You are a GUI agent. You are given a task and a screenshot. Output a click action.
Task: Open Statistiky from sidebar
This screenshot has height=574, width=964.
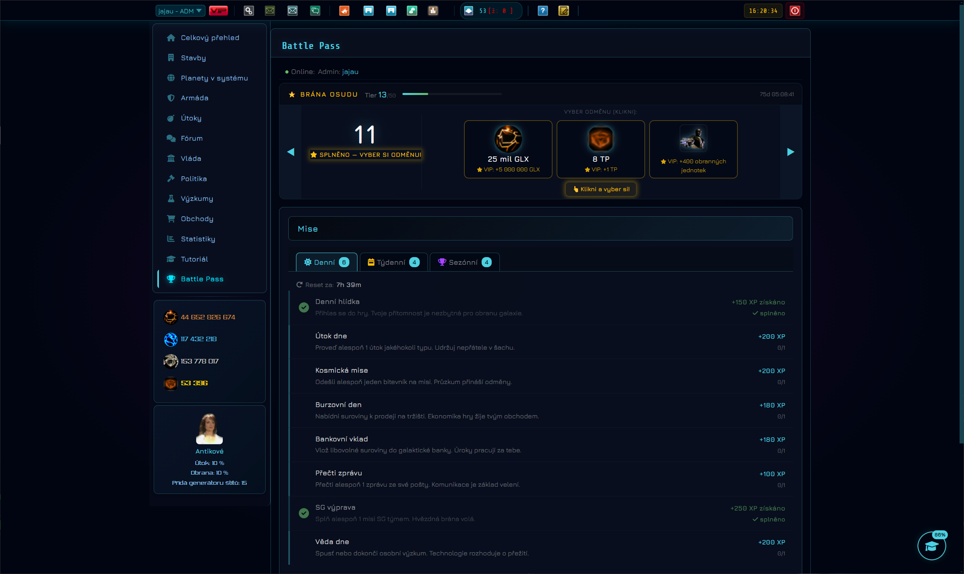(x=210, y=239)
